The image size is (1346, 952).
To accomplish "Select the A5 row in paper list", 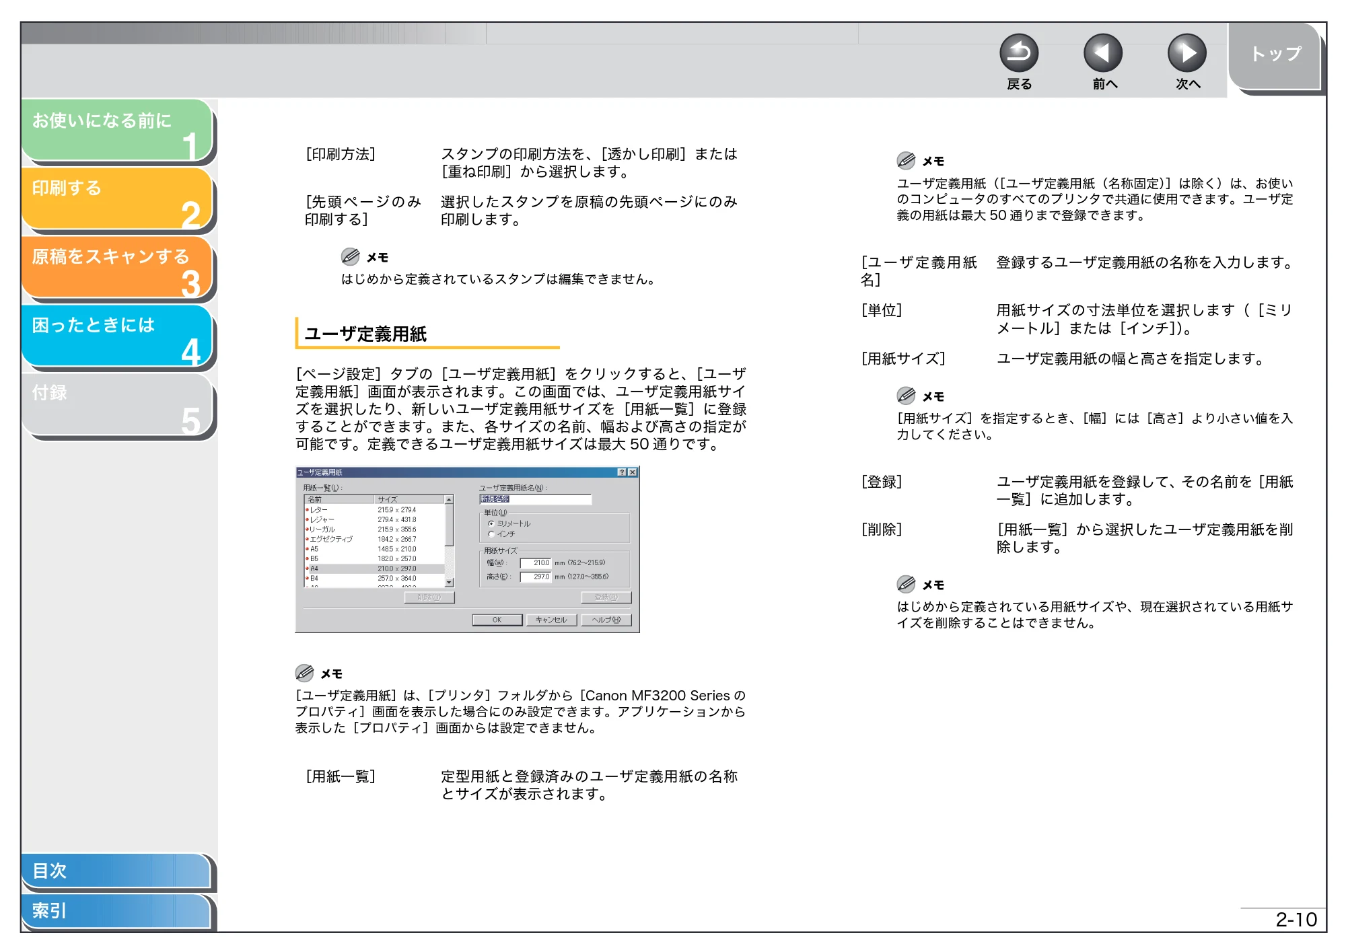I will [x=374, y=549].
